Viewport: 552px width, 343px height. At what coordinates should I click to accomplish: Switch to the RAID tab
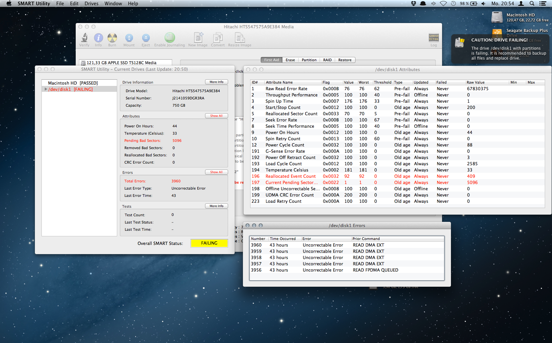[328, 60]
